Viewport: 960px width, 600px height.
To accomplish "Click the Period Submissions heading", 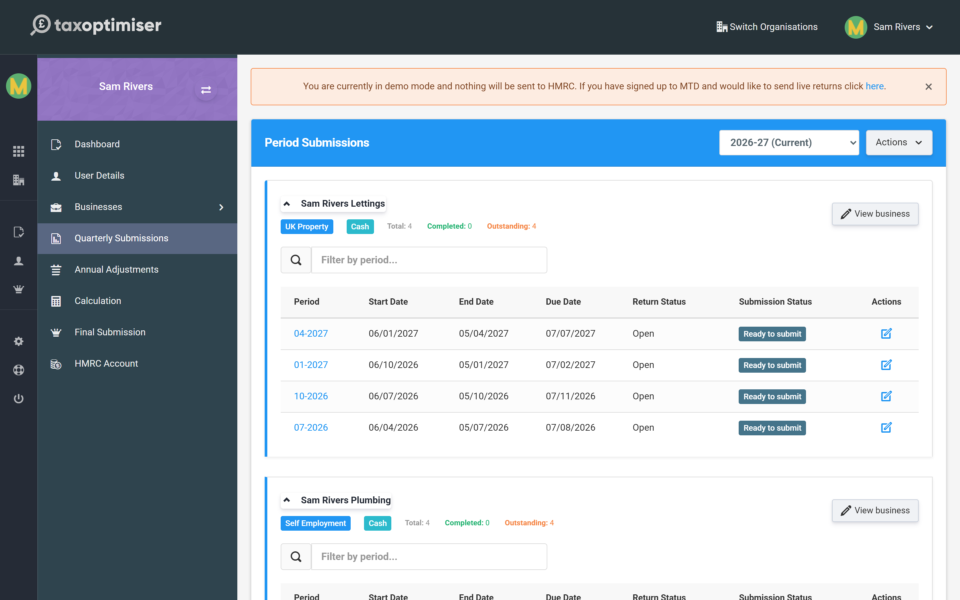I will pos(317,142).
